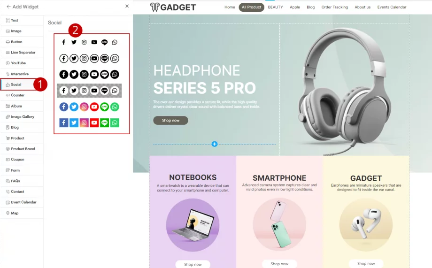Open the Image Gallery widget option
Image resolution: width=432 pixels, height=268 pixels.
tap(22, 117)
